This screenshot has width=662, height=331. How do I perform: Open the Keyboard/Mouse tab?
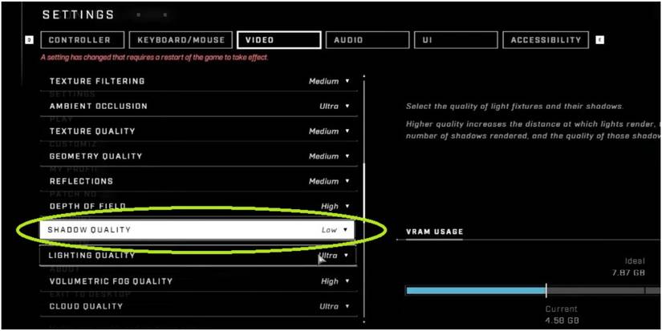point(181,40)
